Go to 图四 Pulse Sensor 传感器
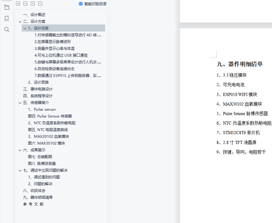Screen dimensions: 272x223 [50, 116]
